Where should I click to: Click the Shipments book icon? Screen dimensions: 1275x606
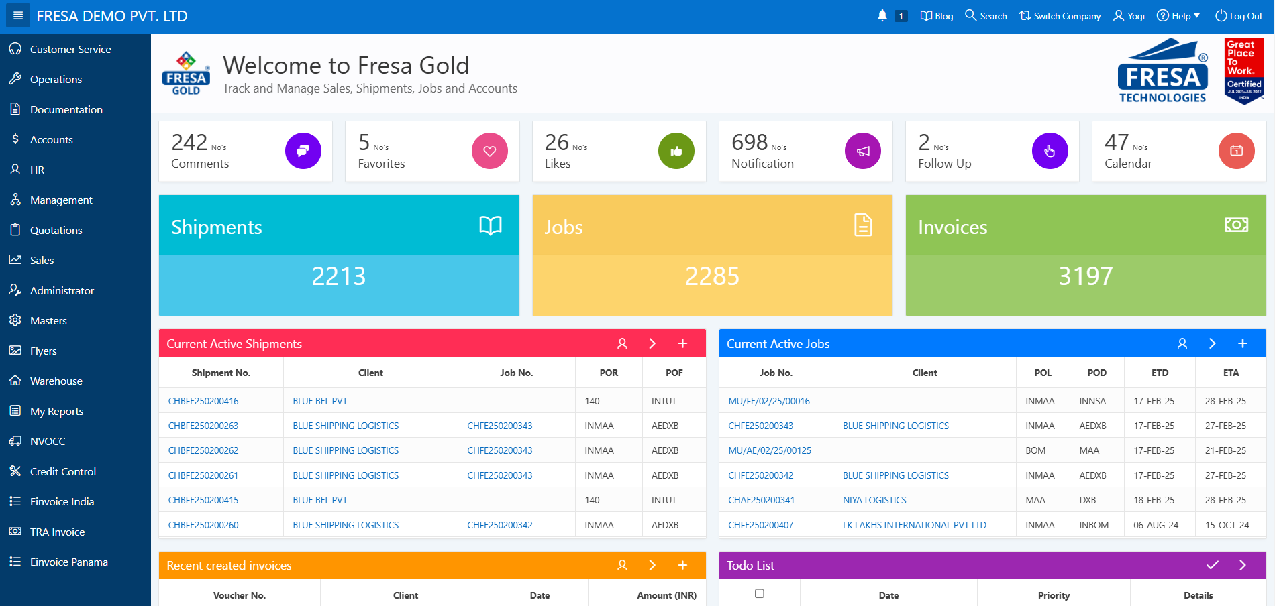(491, 225)
